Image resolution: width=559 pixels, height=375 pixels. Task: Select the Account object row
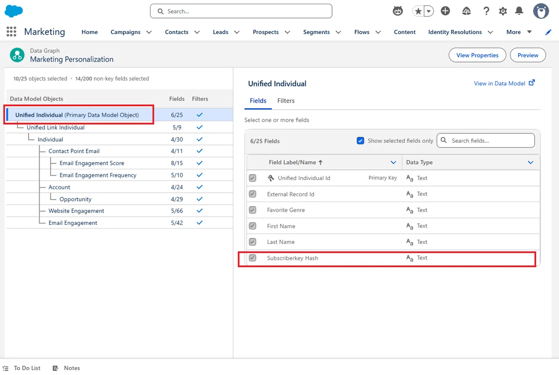(119, 187)
